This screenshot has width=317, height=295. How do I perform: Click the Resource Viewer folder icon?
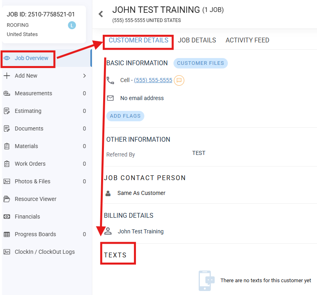7,199
